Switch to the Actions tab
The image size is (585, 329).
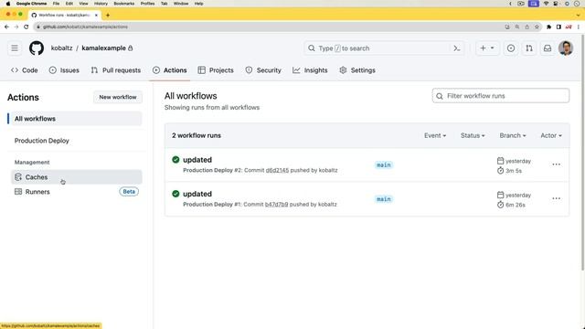pos(170,70)
